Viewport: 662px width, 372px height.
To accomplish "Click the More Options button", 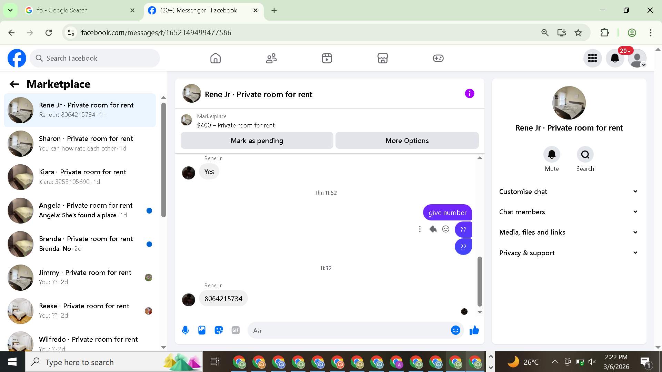I will tap(407, 141).
